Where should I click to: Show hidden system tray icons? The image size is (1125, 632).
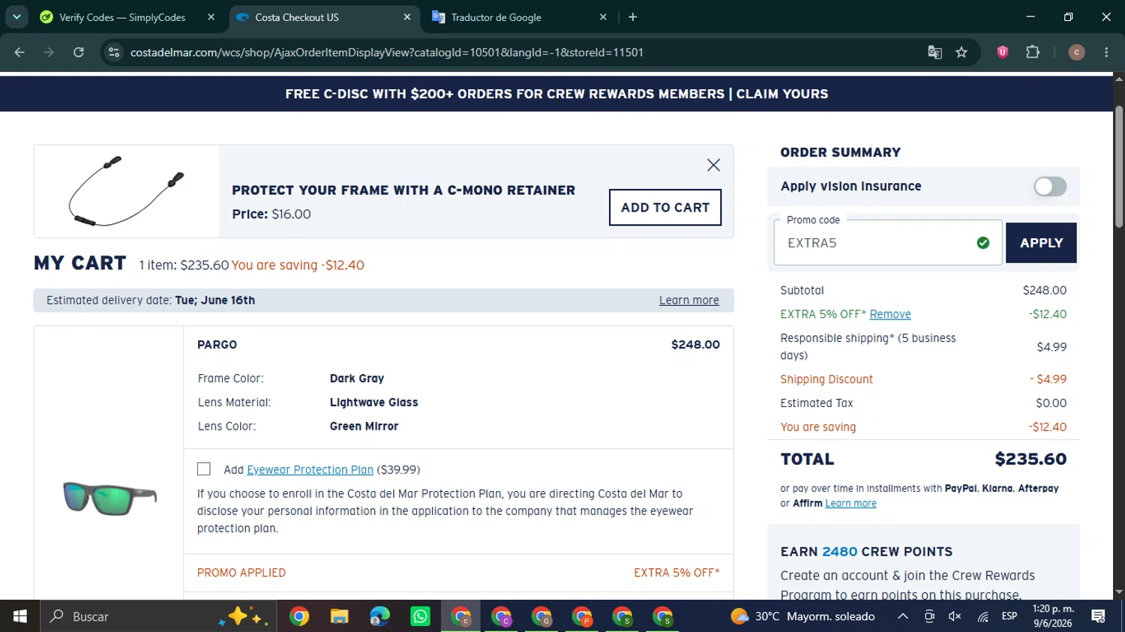903,616
